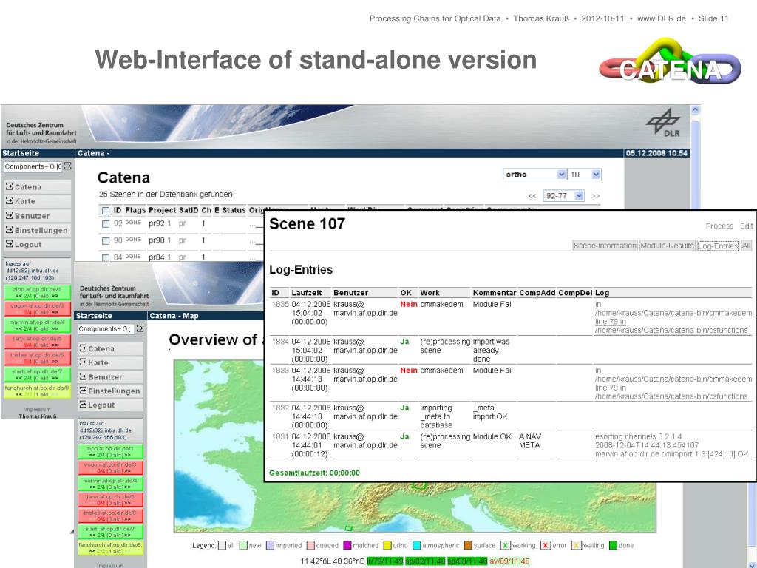Screen dimensions: 757x568
Task: Open the 'ortho' dropdown
Action: [534, 175]
